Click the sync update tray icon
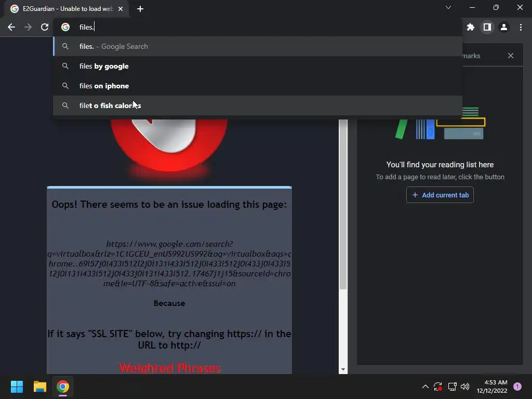The width and height of the screenshot is (532, 399). coord(438,387)
